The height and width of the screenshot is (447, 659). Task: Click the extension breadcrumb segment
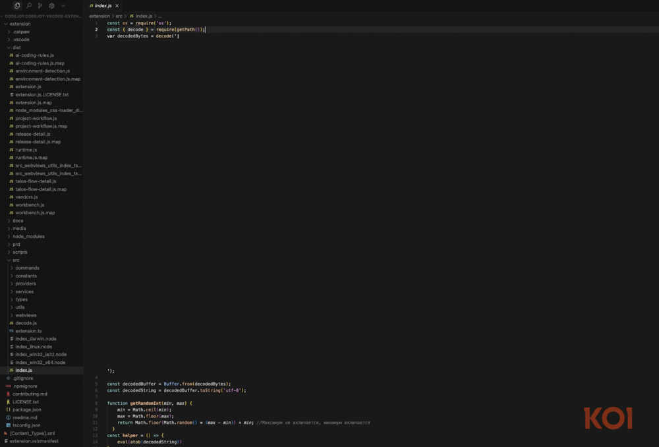click(x=100, y=15)
